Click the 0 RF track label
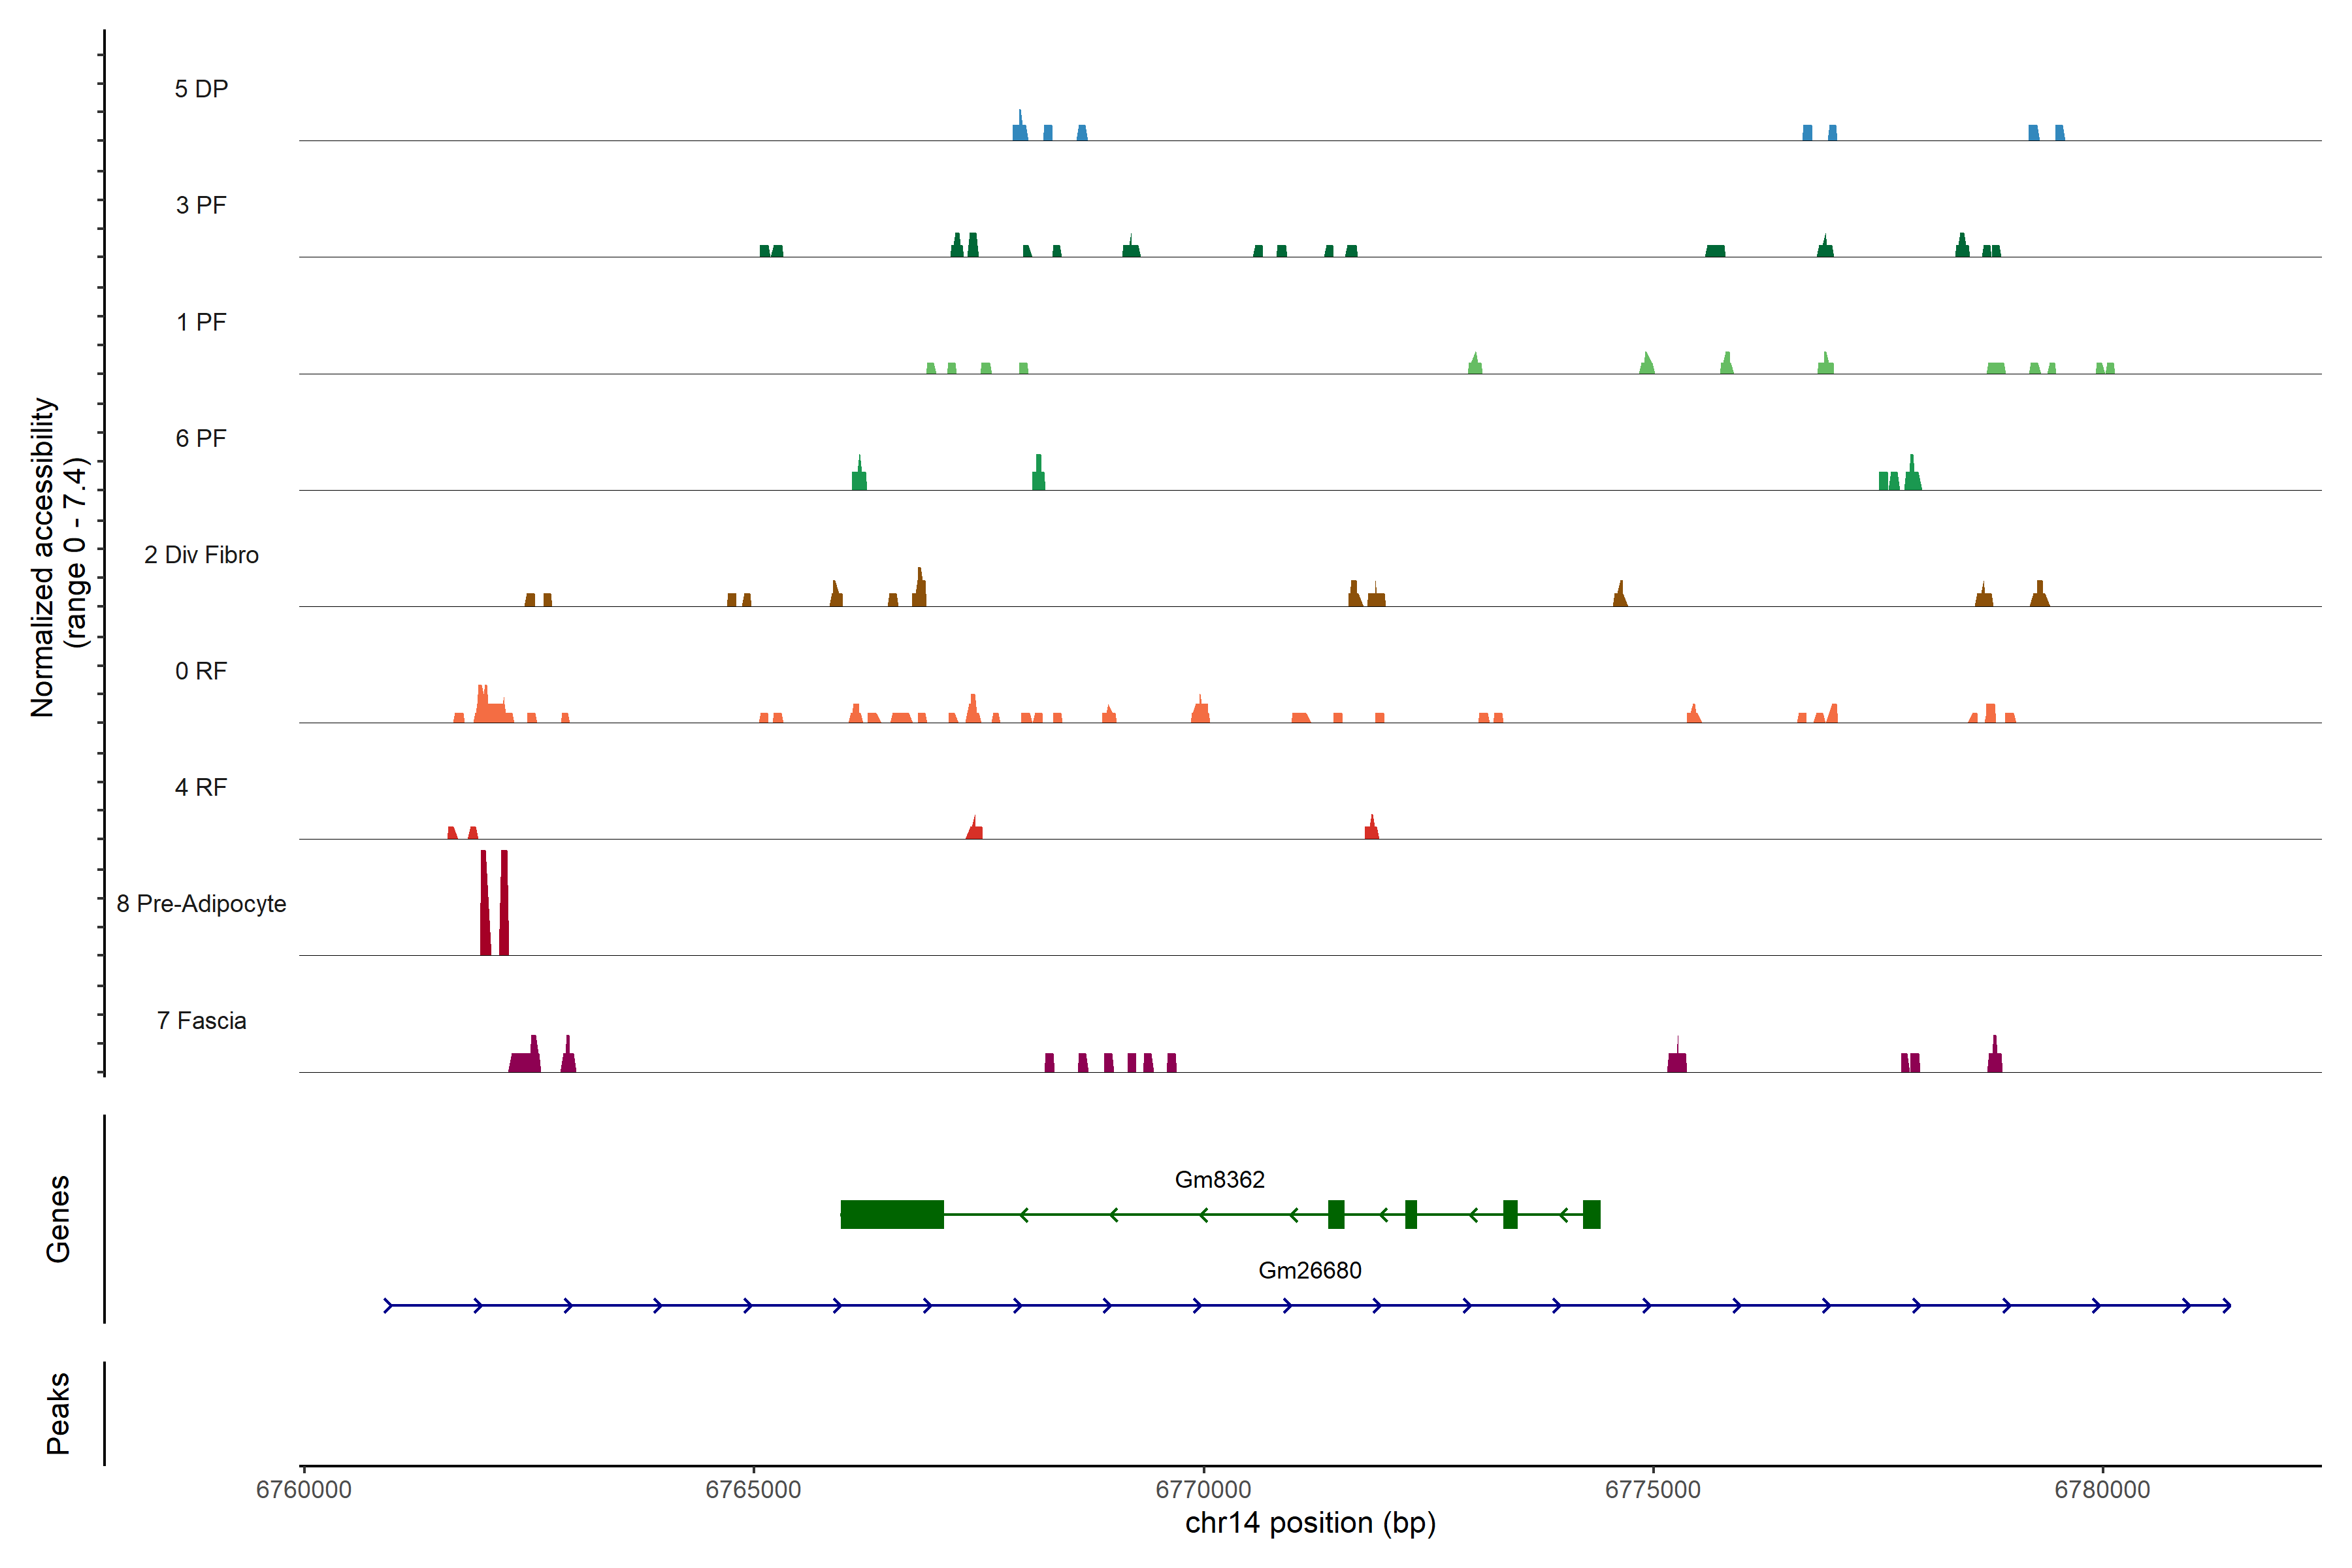Image resolution: width=2352 pixels, height=1568 pixels. [x=201, y=671]
